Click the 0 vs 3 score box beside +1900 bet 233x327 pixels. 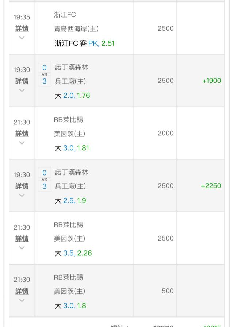[x=45, y=74]
